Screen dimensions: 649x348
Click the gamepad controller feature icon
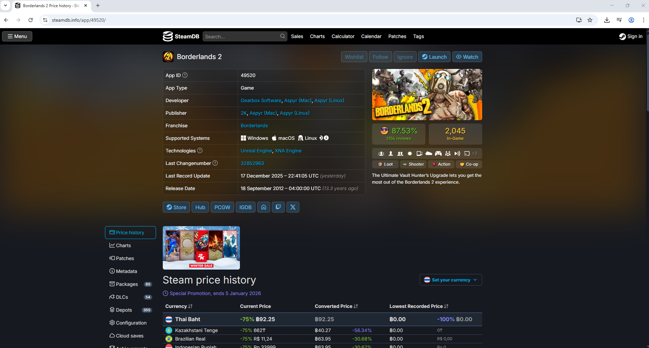pos(438,153)
